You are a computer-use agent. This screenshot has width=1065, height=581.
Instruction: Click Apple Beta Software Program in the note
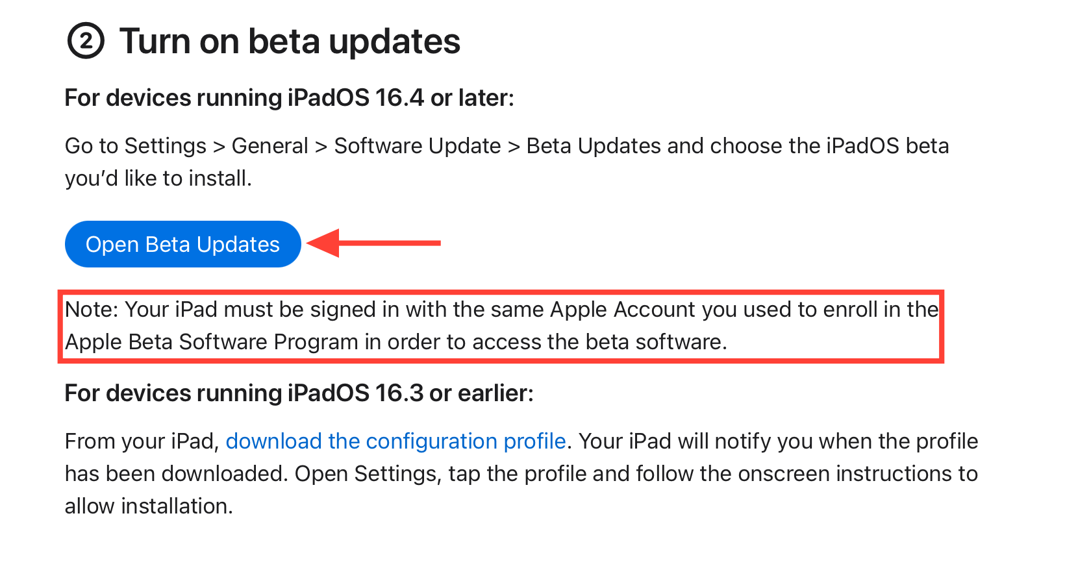click(x=212, y=342)
